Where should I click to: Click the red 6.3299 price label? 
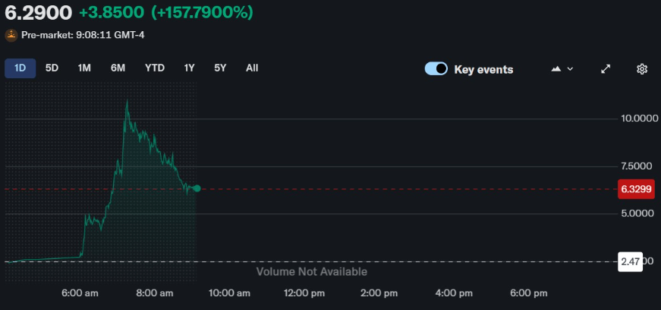(x=636, y=190)
